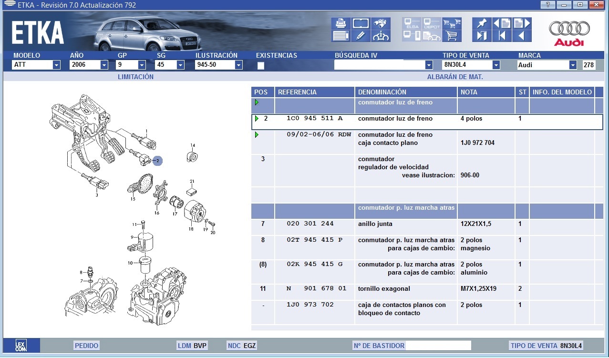Switch to LIMITACIÓN tab
This screenshot has width=609, height=358.
coord(135,77)
